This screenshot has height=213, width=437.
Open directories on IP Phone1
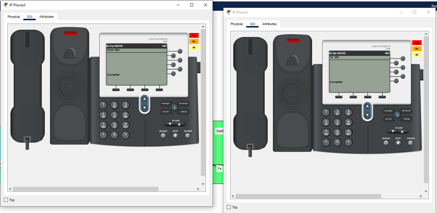[406, 111]
